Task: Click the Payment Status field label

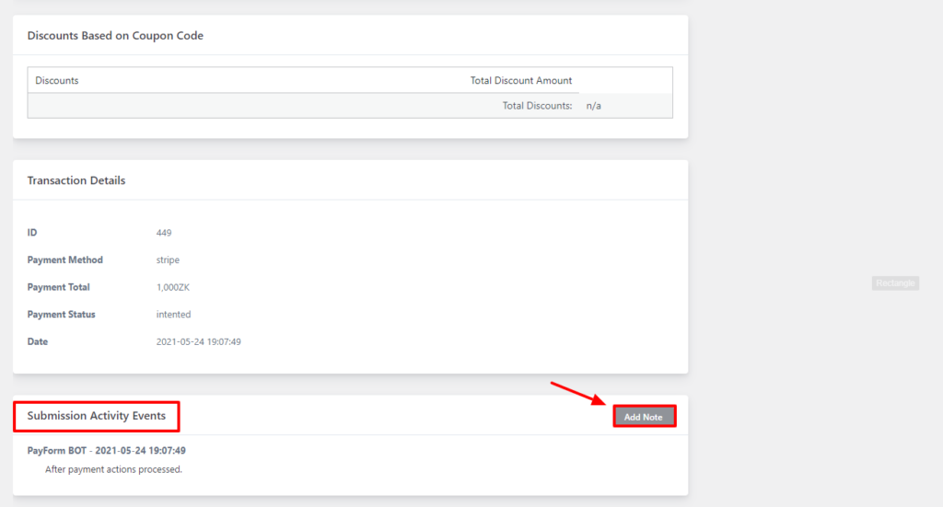Action: click(62, 315)
